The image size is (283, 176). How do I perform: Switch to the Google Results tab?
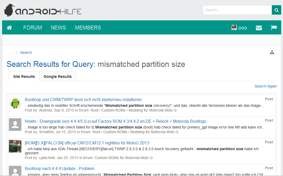tap(58, 77)
